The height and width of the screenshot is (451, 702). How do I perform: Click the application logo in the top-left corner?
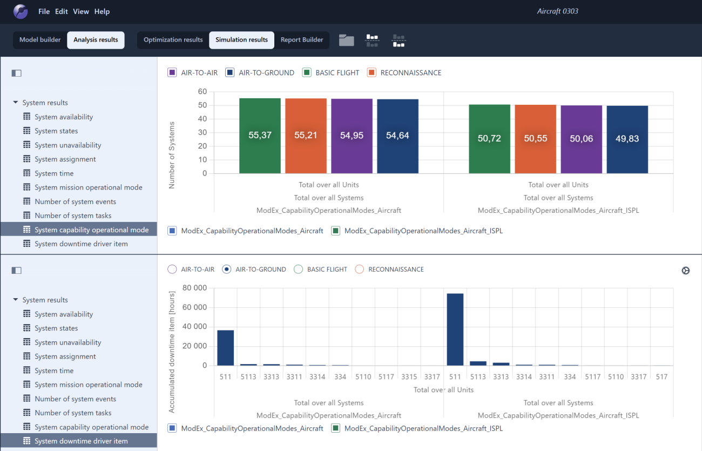click(21, 11)
